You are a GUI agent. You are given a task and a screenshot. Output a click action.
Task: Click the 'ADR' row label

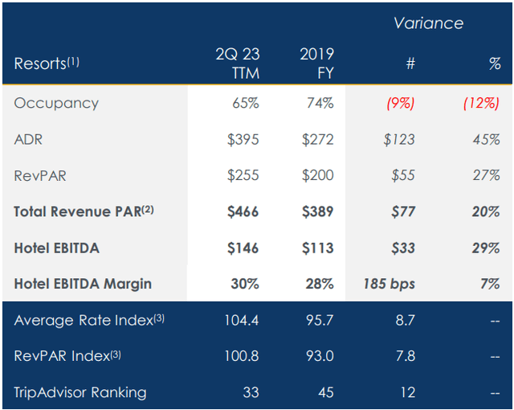pos(28,139)
